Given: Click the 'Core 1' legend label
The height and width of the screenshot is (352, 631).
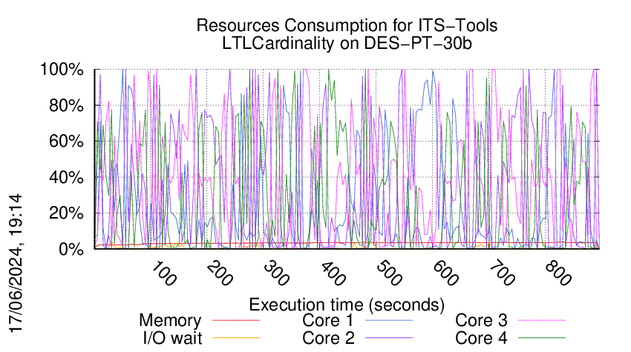Looking at the screenshot, I should (328, 320).
